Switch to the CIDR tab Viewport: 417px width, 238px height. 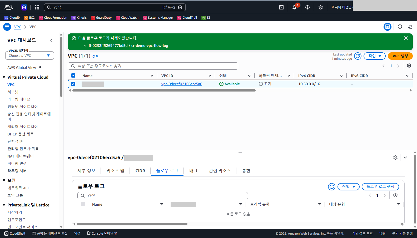(x=140, y=171)
